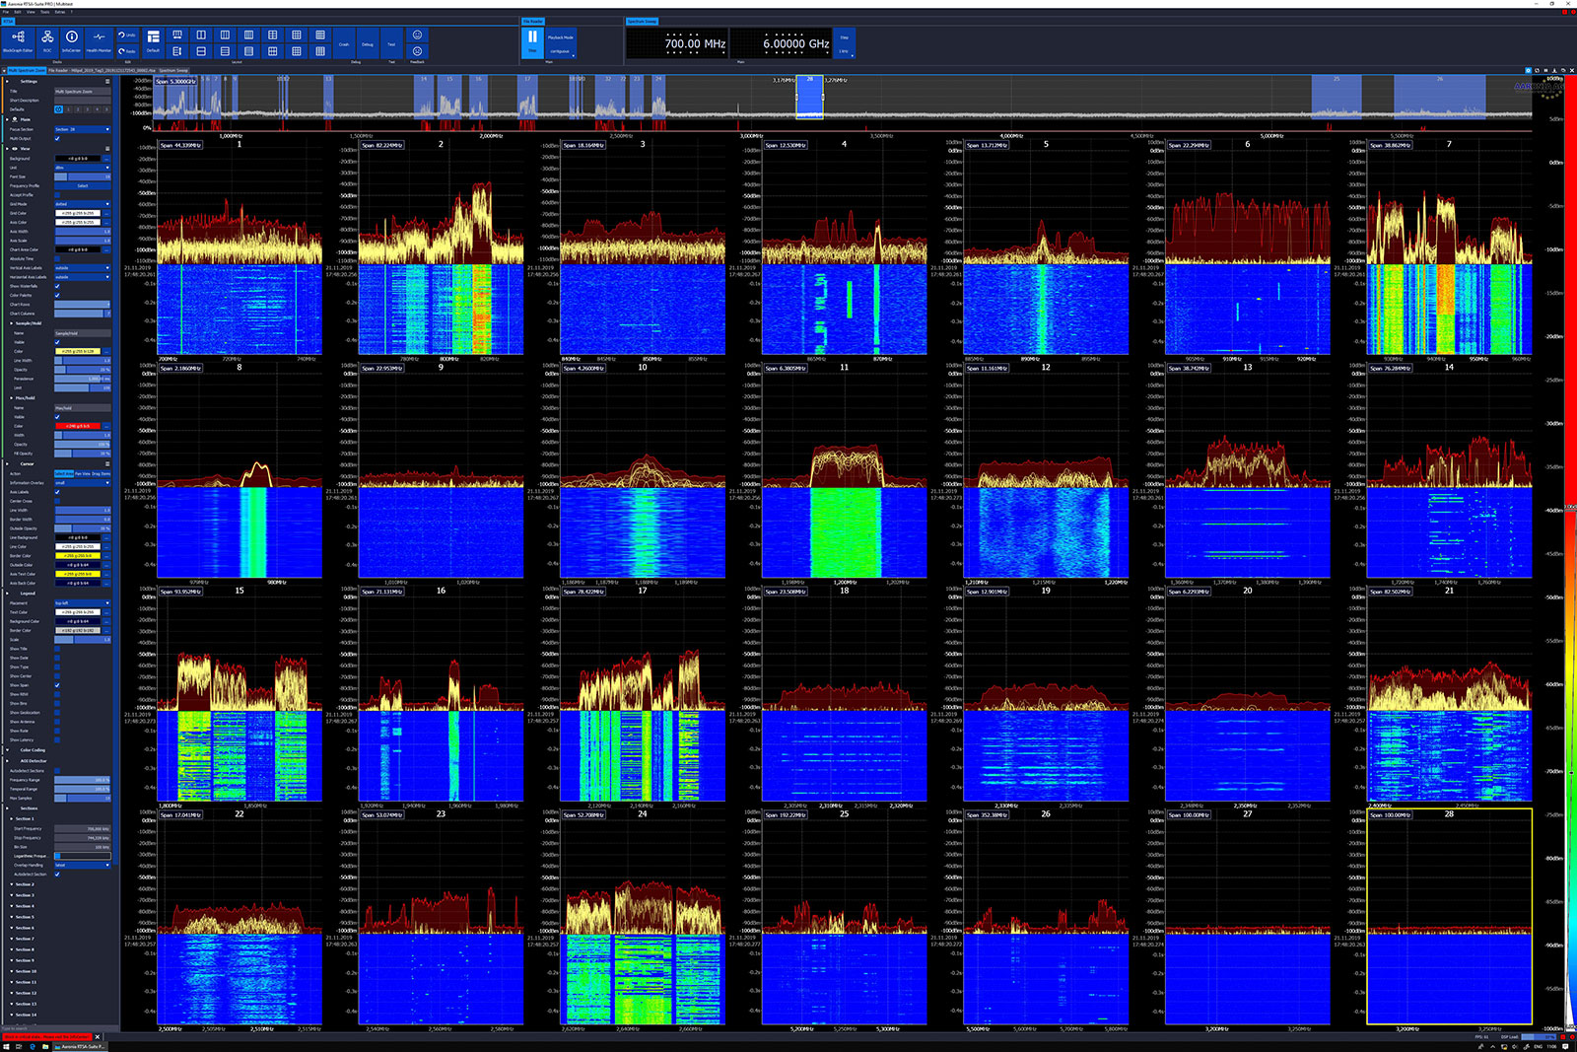Screen dimensions: 1577x1052
Task: Open Windows Task View in taskbar
Action: tap(19, 1046)
